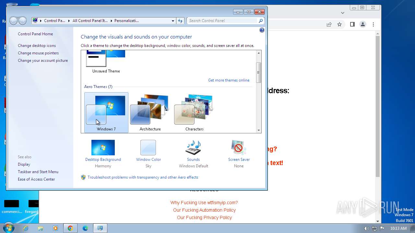
Task: Expand the arrow after All Control Panel It...
Action: (x=111, y=21)
